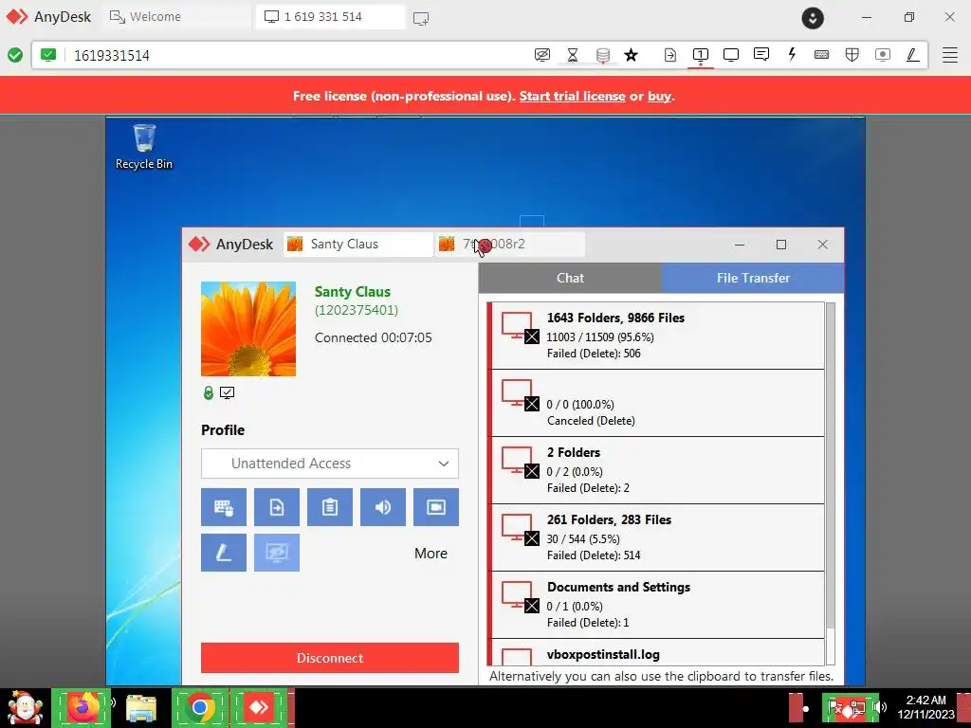
Task: Click the hourglass icon in the session toolbar
Action: (572, 55)
